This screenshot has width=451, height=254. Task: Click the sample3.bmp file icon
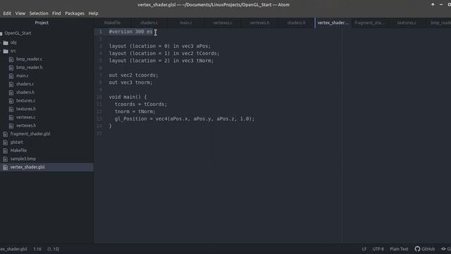[x=6, y=159]
